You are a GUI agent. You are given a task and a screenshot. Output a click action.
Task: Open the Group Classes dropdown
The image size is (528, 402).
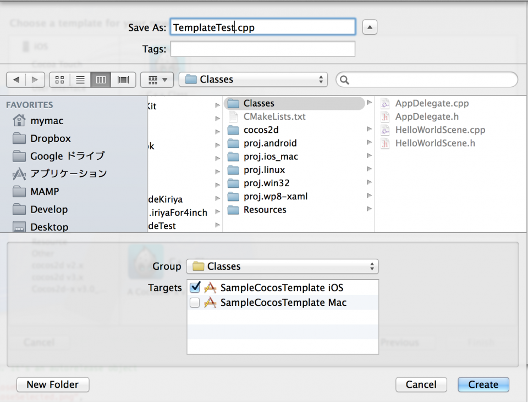point(282,266)
